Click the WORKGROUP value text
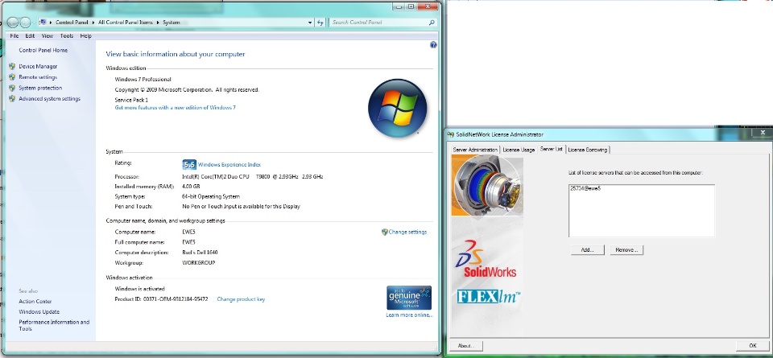The height and width of the screenshot is (358, 773). point(199,263)
